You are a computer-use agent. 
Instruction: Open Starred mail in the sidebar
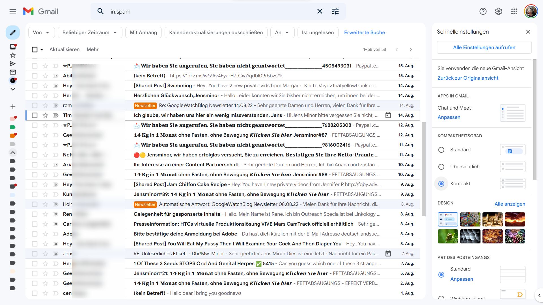pos(13,55)
